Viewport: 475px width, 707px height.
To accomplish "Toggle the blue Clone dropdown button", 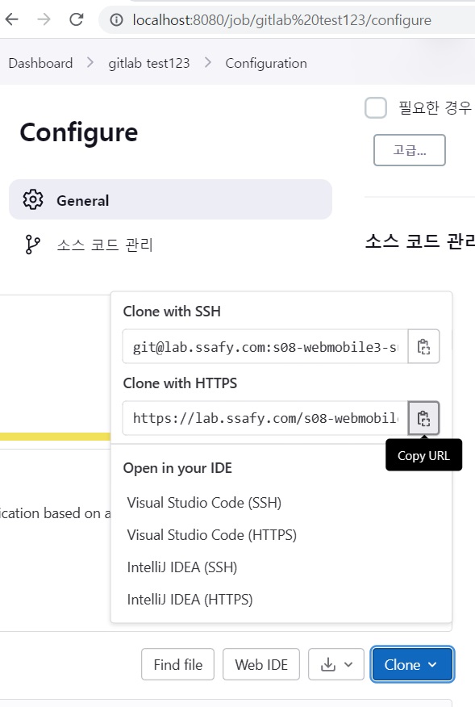I will 412,664.
